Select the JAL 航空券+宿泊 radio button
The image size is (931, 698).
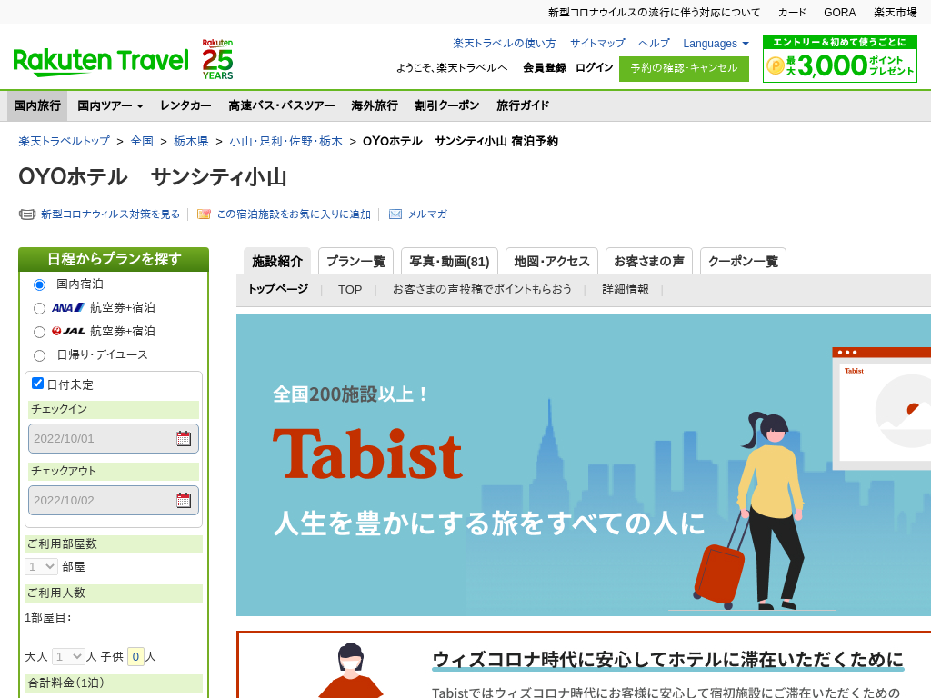39,332
